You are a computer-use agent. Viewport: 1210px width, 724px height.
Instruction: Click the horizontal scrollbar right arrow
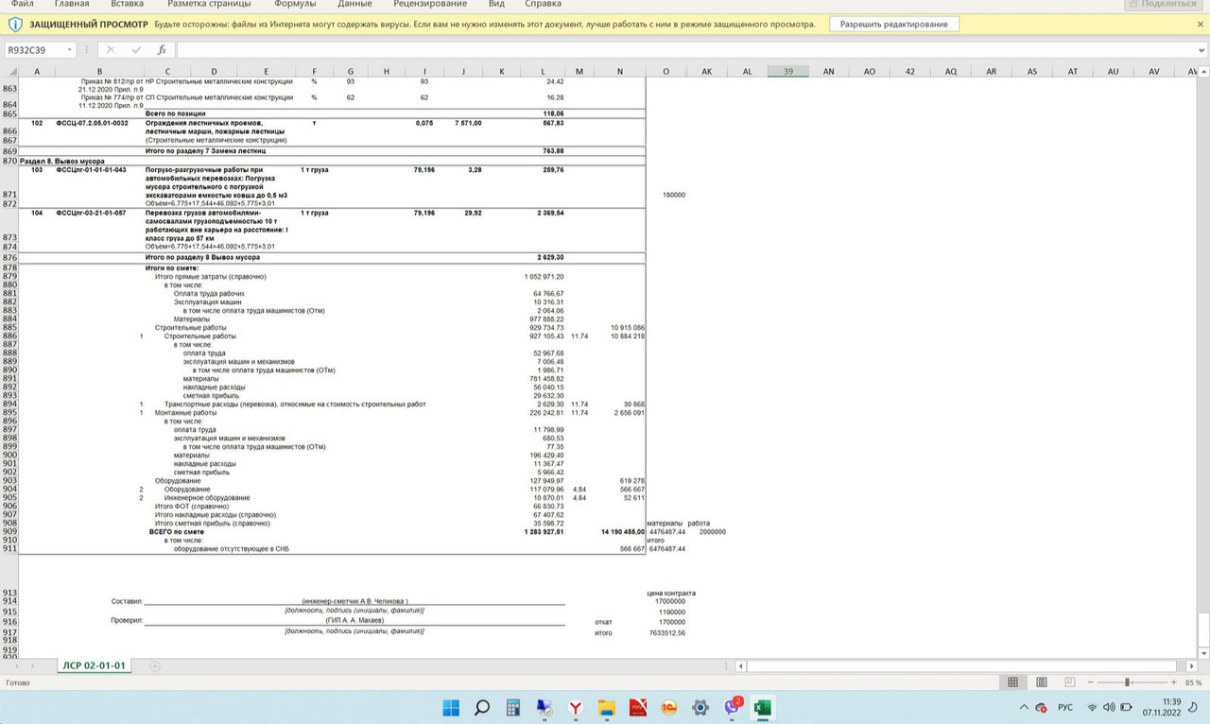click(x=1192, y=665)
